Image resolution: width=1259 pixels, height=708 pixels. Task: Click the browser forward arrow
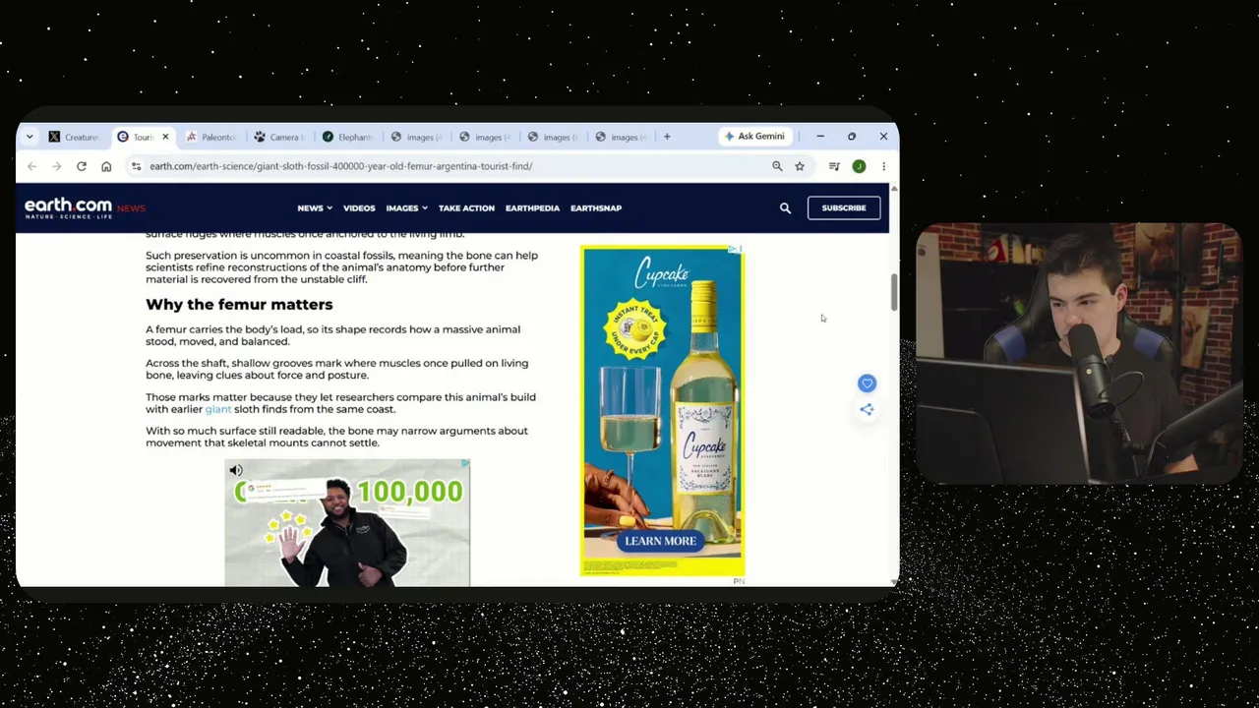point(56,166)
